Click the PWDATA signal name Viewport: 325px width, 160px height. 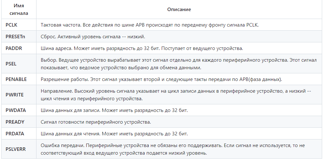point(16,110)
